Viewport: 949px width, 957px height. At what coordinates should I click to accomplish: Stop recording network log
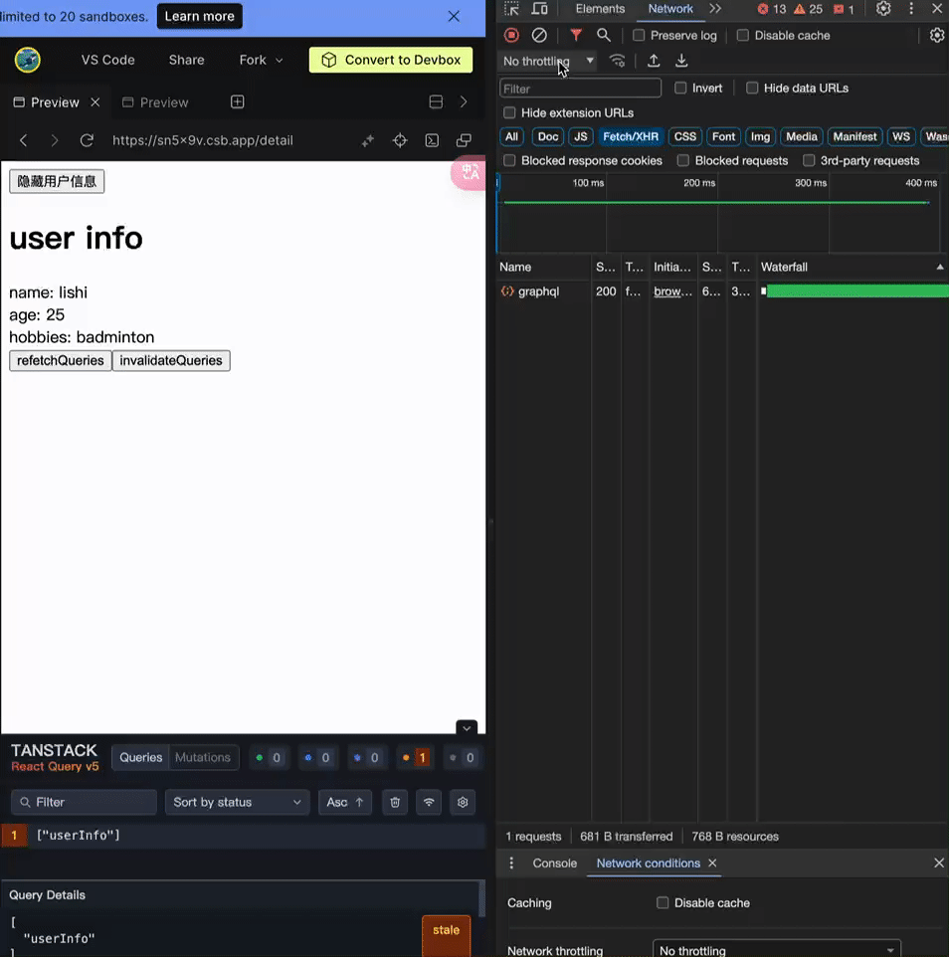tap(511, 36)
